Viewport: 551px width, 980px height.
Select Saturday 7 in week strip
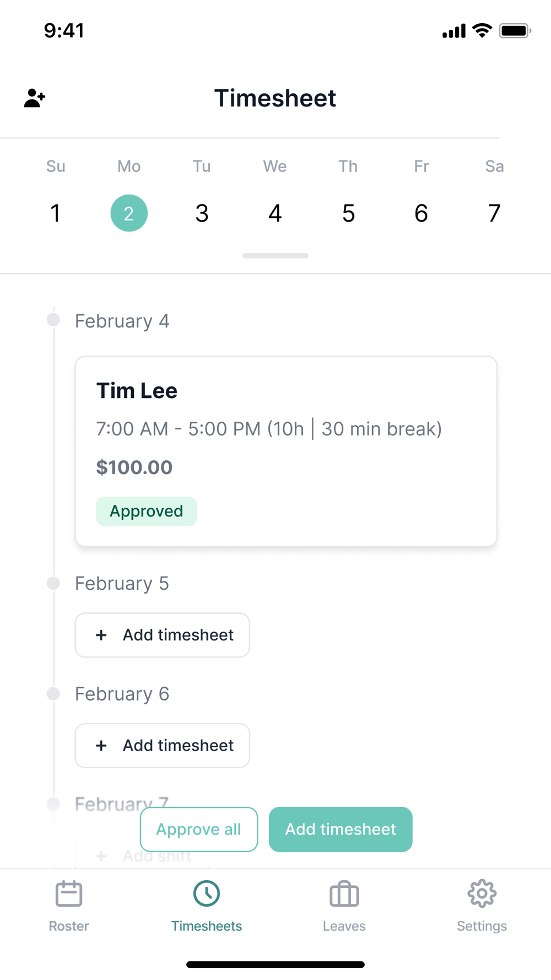point(494,213)
